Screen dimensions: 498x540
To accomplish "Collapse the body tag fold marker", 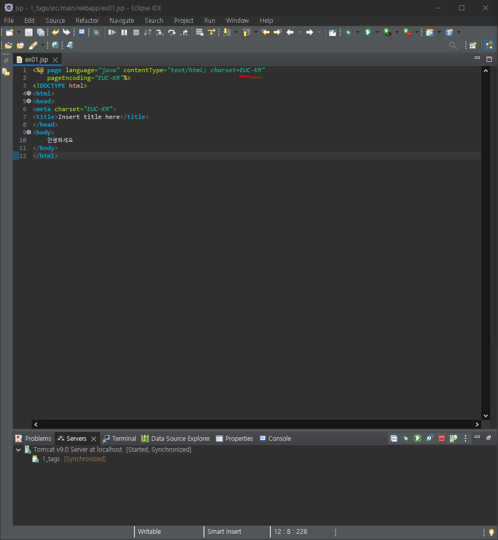I will tap(29, 132).
